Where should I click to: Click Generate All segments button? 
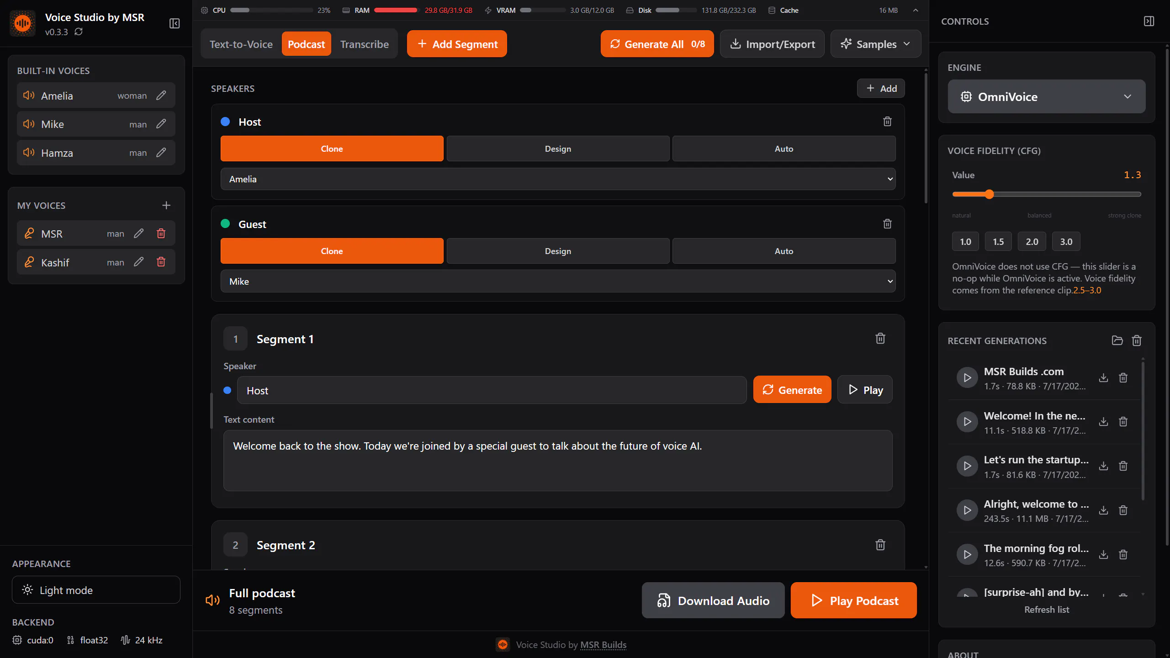coord(657,44)
